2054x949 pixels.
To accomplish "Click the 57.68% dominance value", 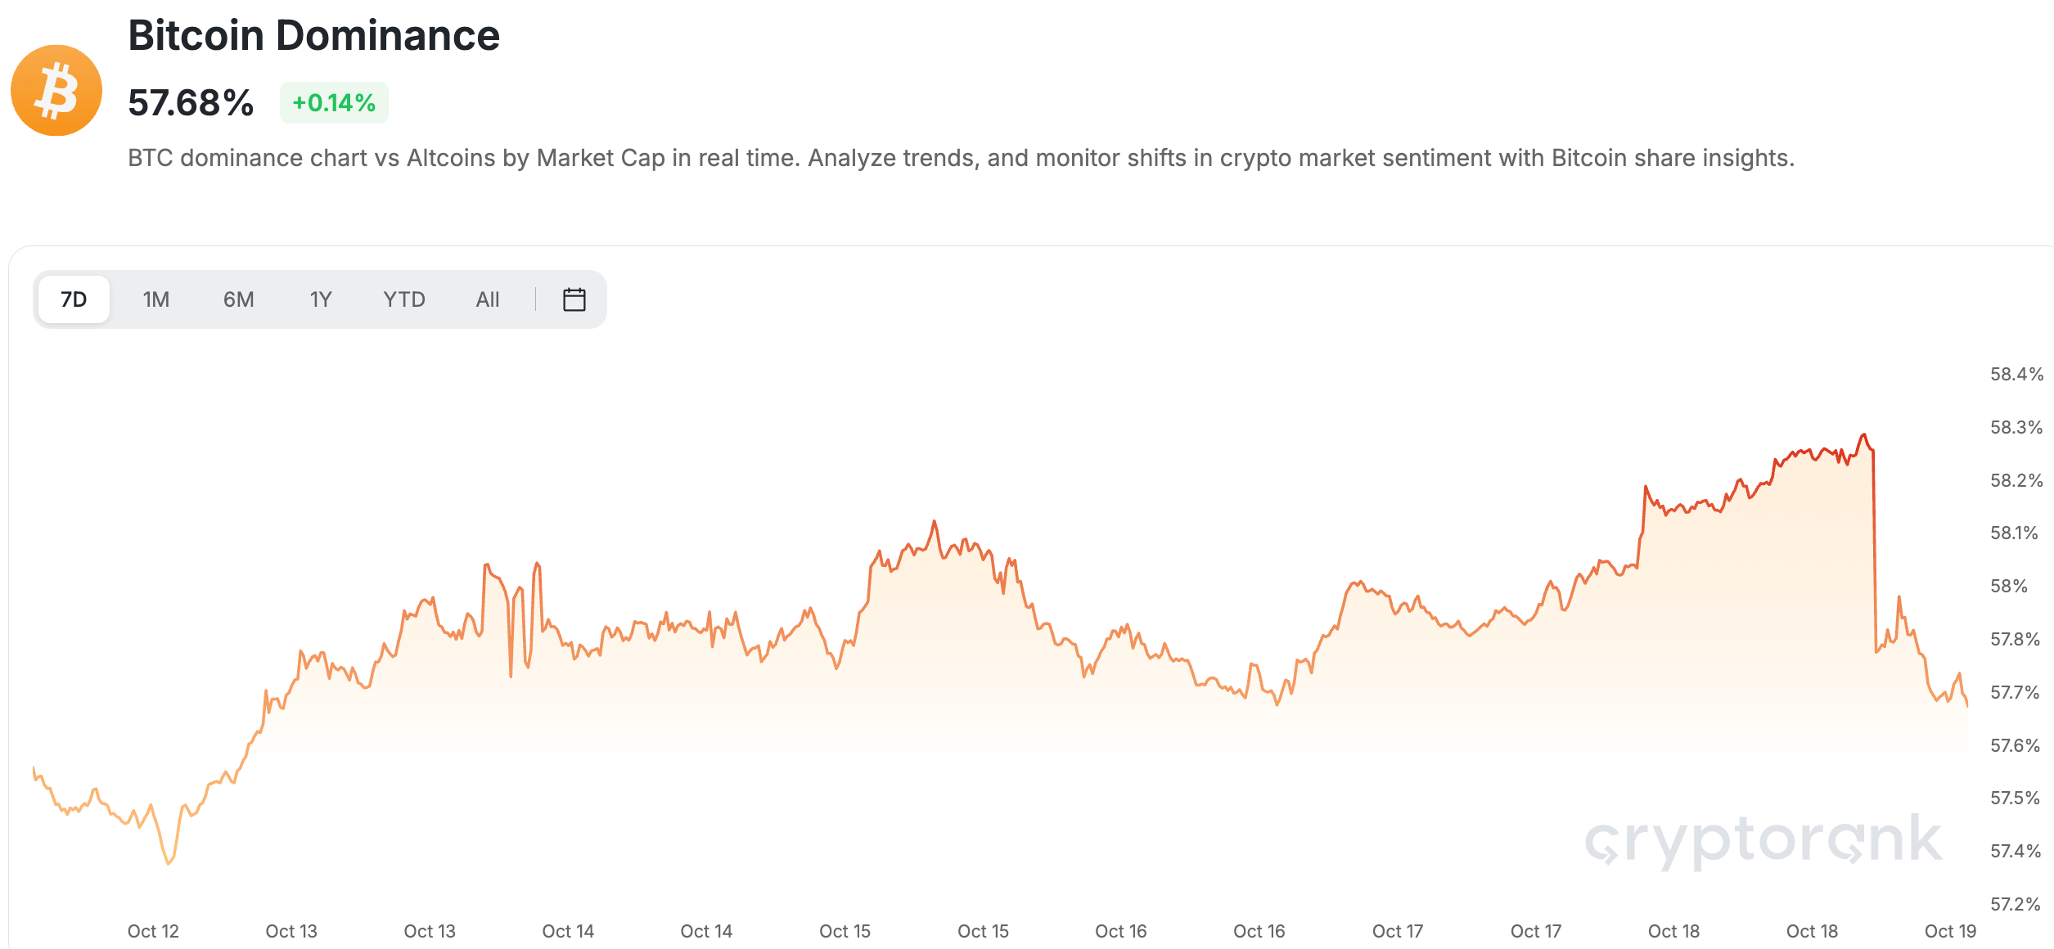I will point(191,103).
